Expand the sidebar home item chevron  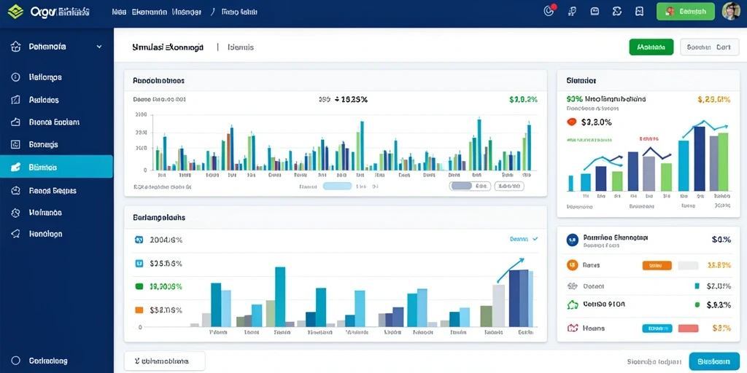[x=99, y=47]
